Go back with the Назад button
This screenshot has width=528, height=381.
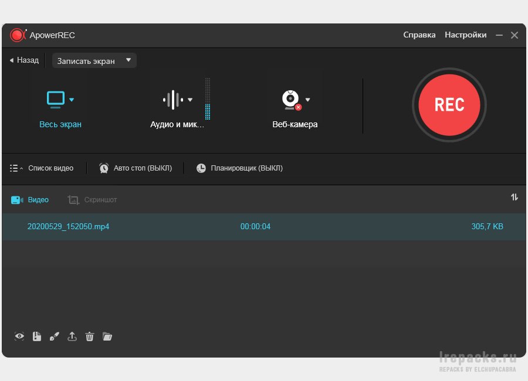point(24,60)
